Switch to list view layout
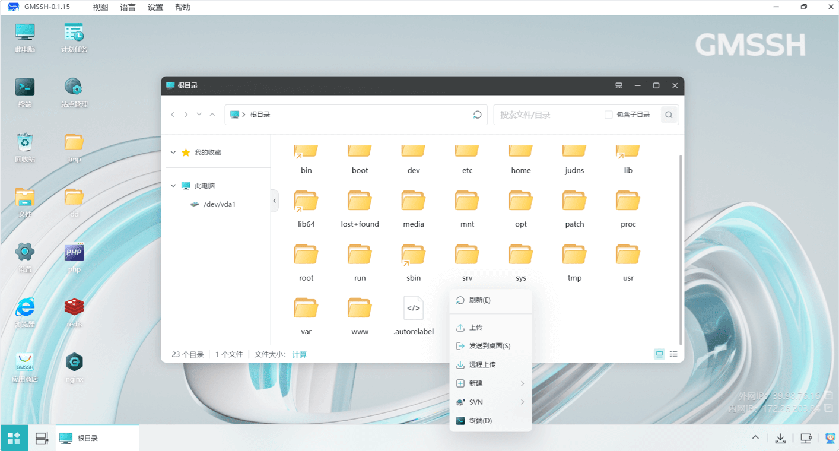The height and width of the screenshot is (451, 839). click(x=673, y=354)
